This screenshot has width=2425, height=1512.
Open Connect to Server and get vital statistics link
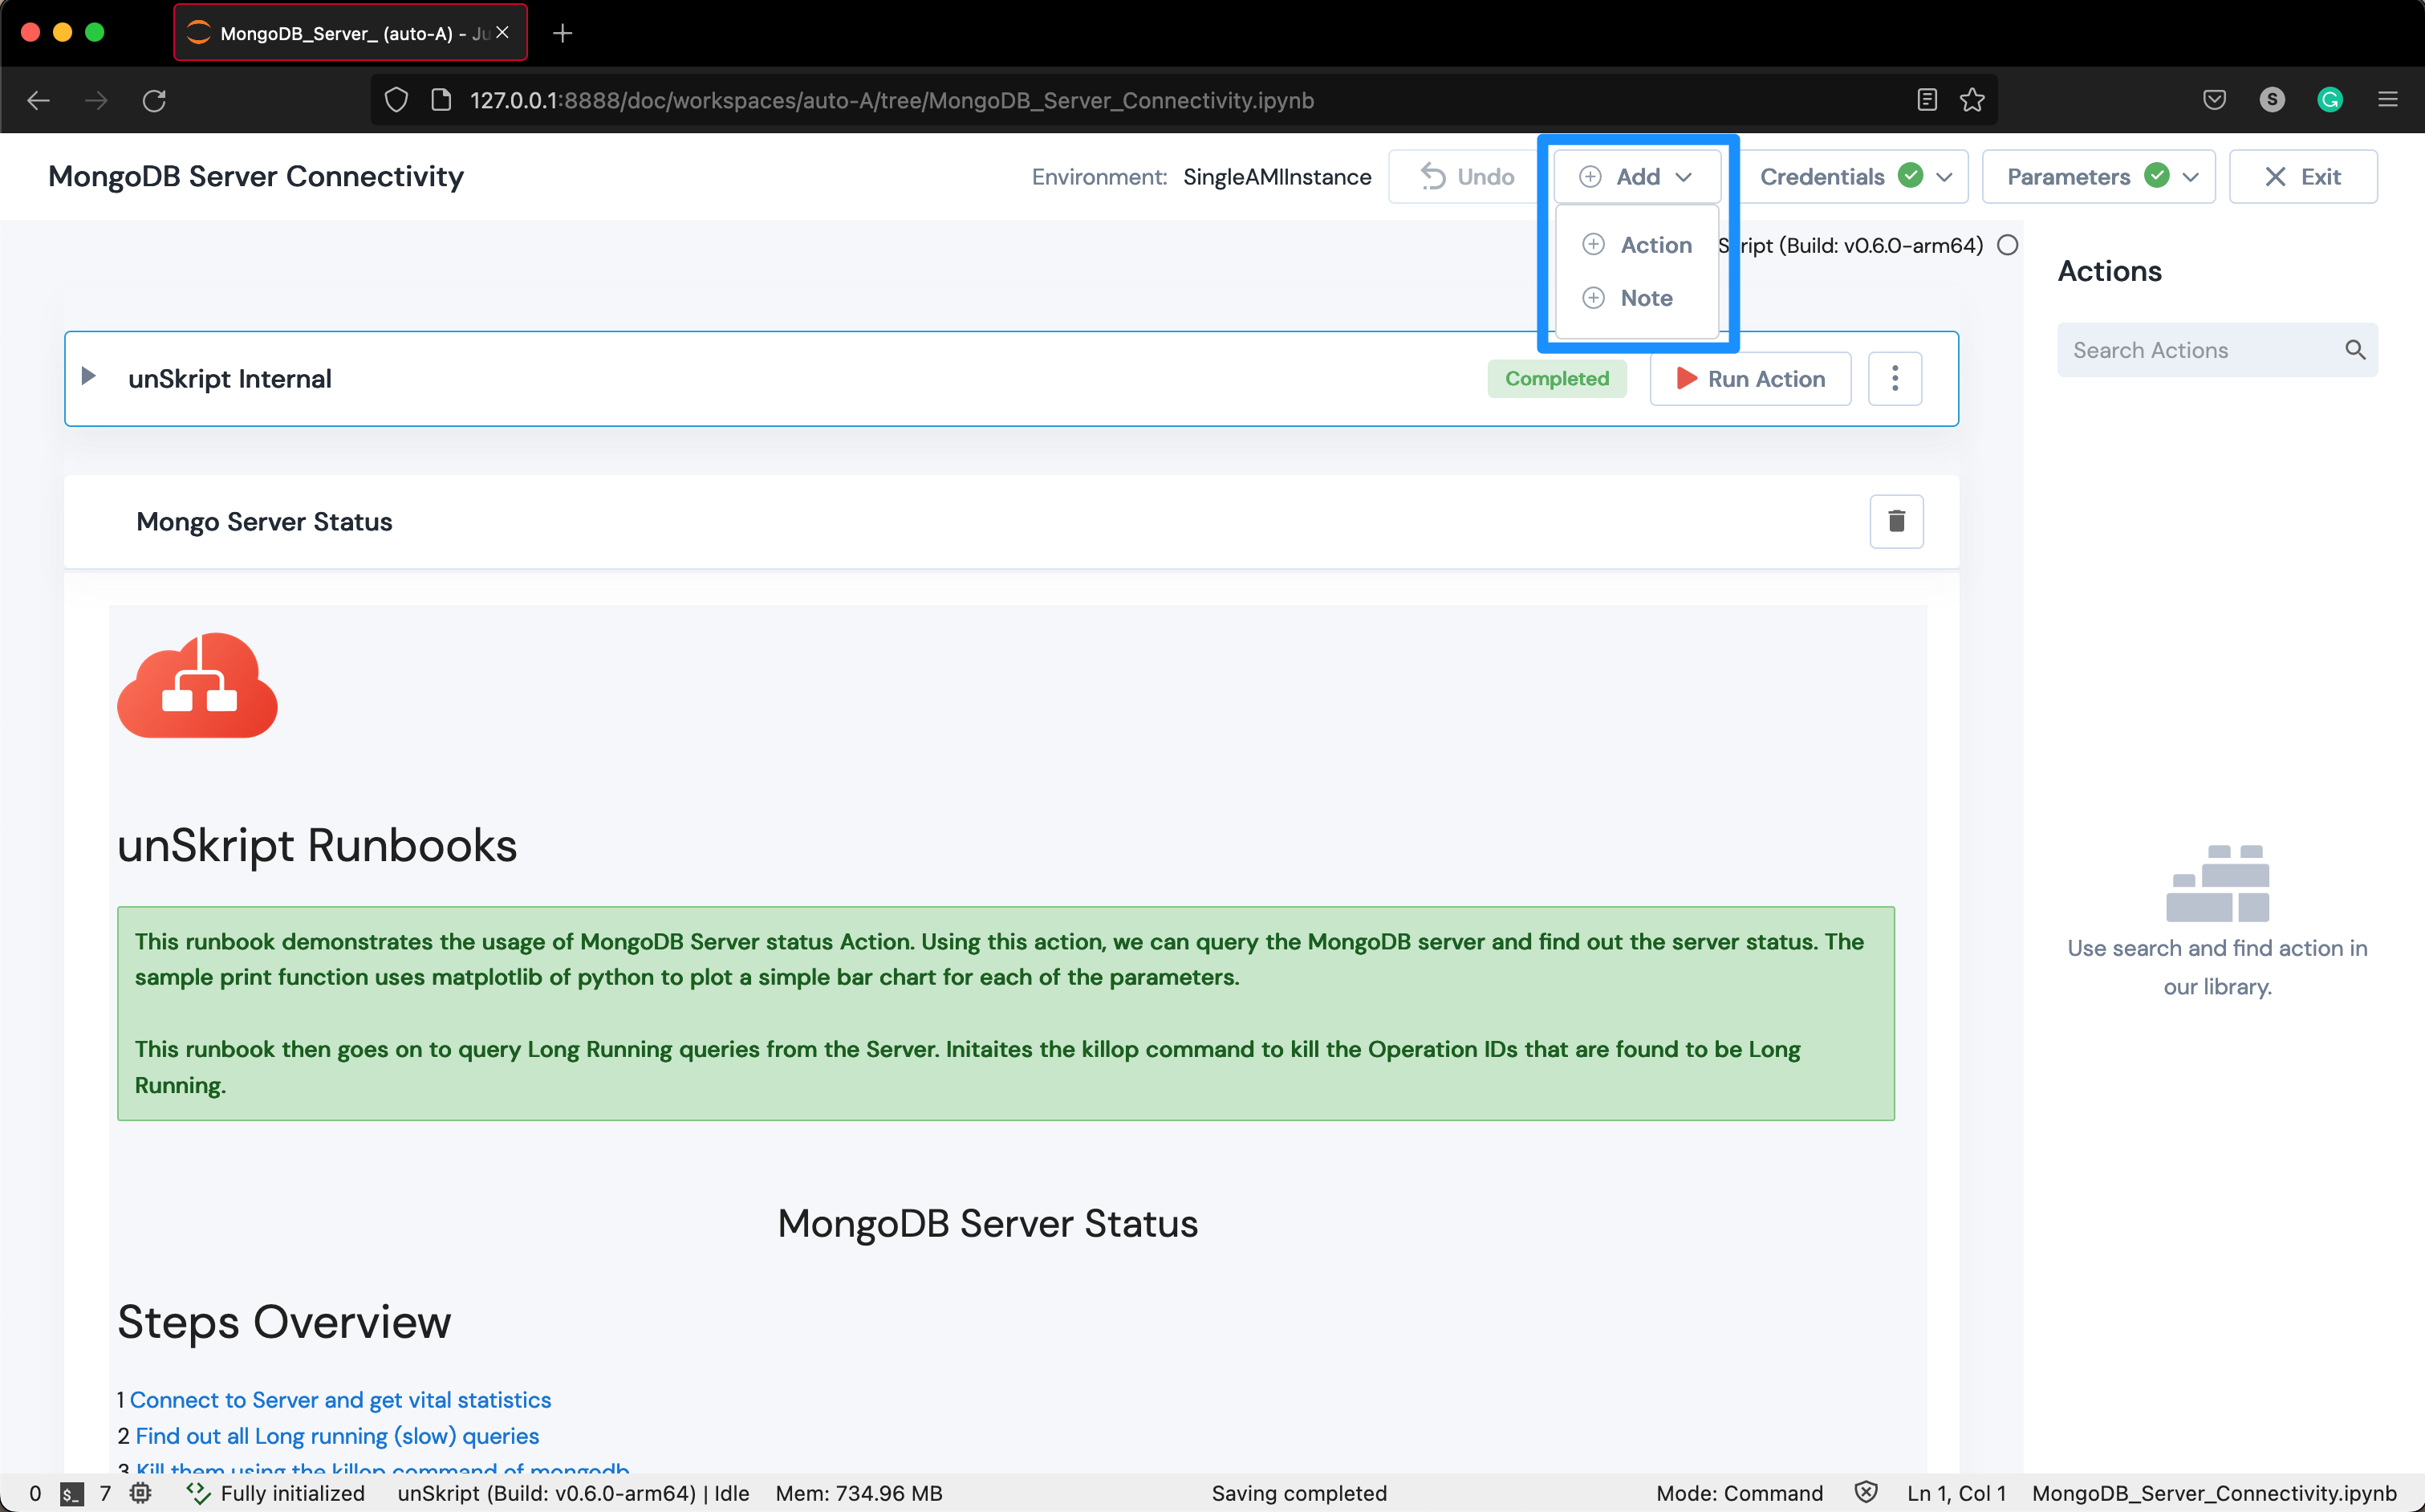pos(340,1400)
